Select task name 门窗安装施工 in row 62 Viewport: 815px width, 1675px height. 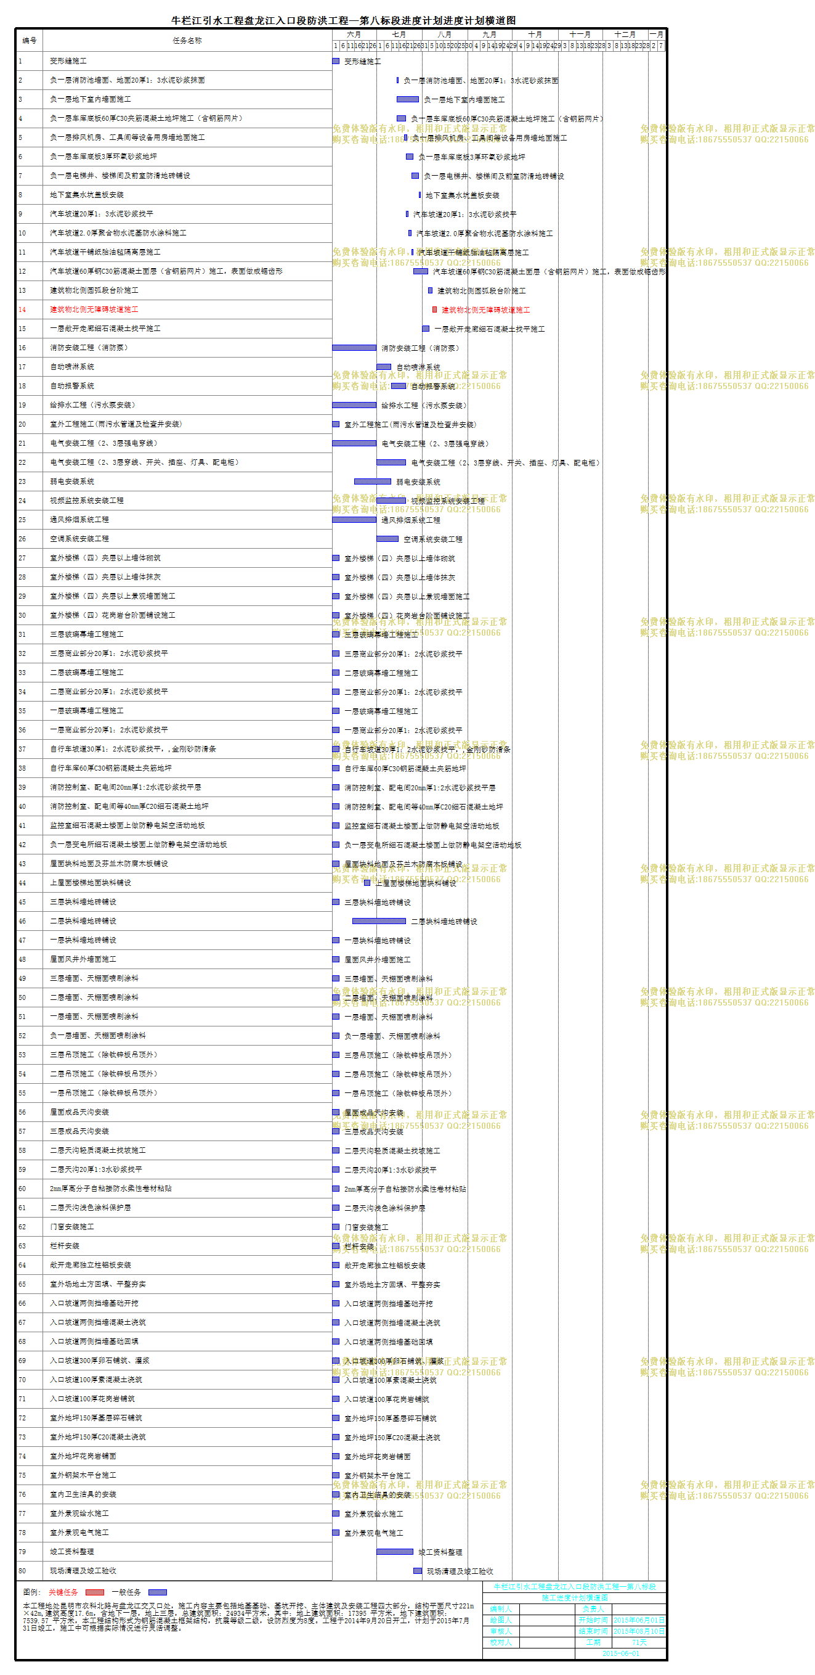pyautogui.click(x=72, y=1226)
